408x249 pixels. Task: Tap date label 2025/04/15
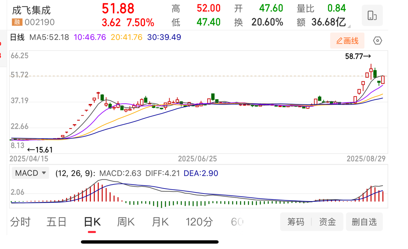[x=29, y=159]
